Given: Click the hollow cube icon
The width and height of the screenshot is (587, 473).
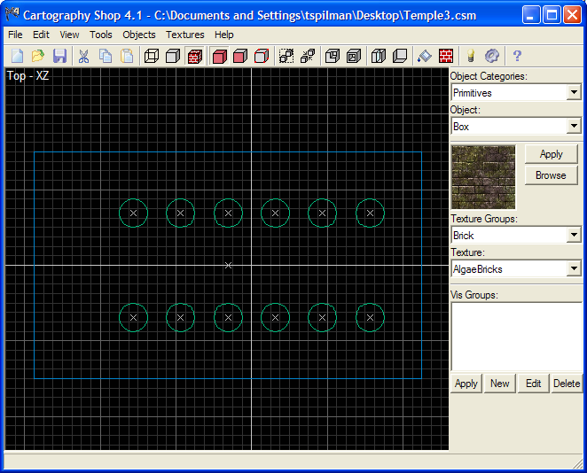Looking at the screenshot, I should [x=354, y=56].
